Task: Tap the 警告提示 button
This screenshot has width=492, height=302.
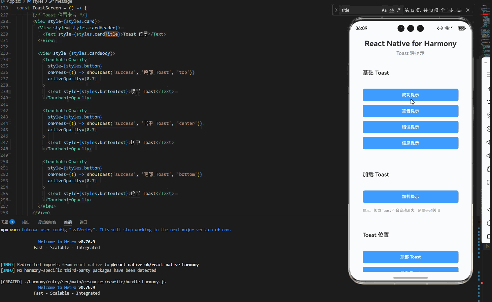Action: point(411,111)
